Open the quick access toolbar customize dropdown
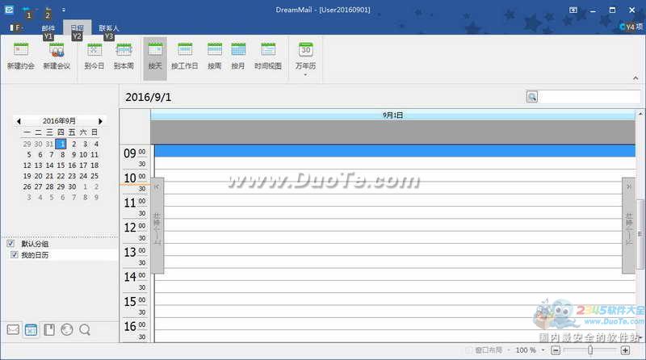Image resolution: width=646 pixels, height=360 pixels. [64, 10]
